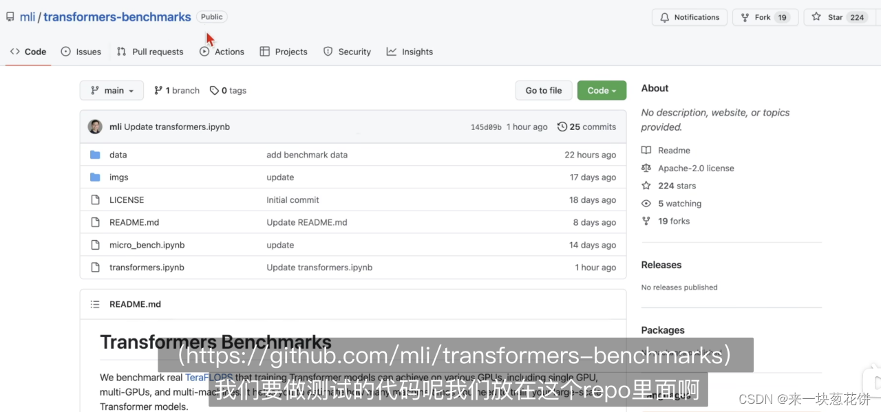Open latest commit message Update transformers.ipynb
This screenshot has height=412, width=881.
coord(177,127)
